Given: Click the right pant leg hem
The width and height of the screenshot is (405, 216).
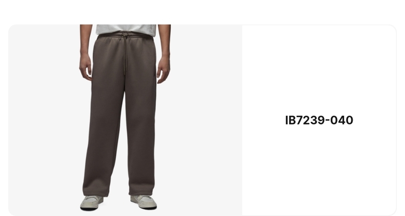Looking at the screenshot, I should [x=141, y=191].
